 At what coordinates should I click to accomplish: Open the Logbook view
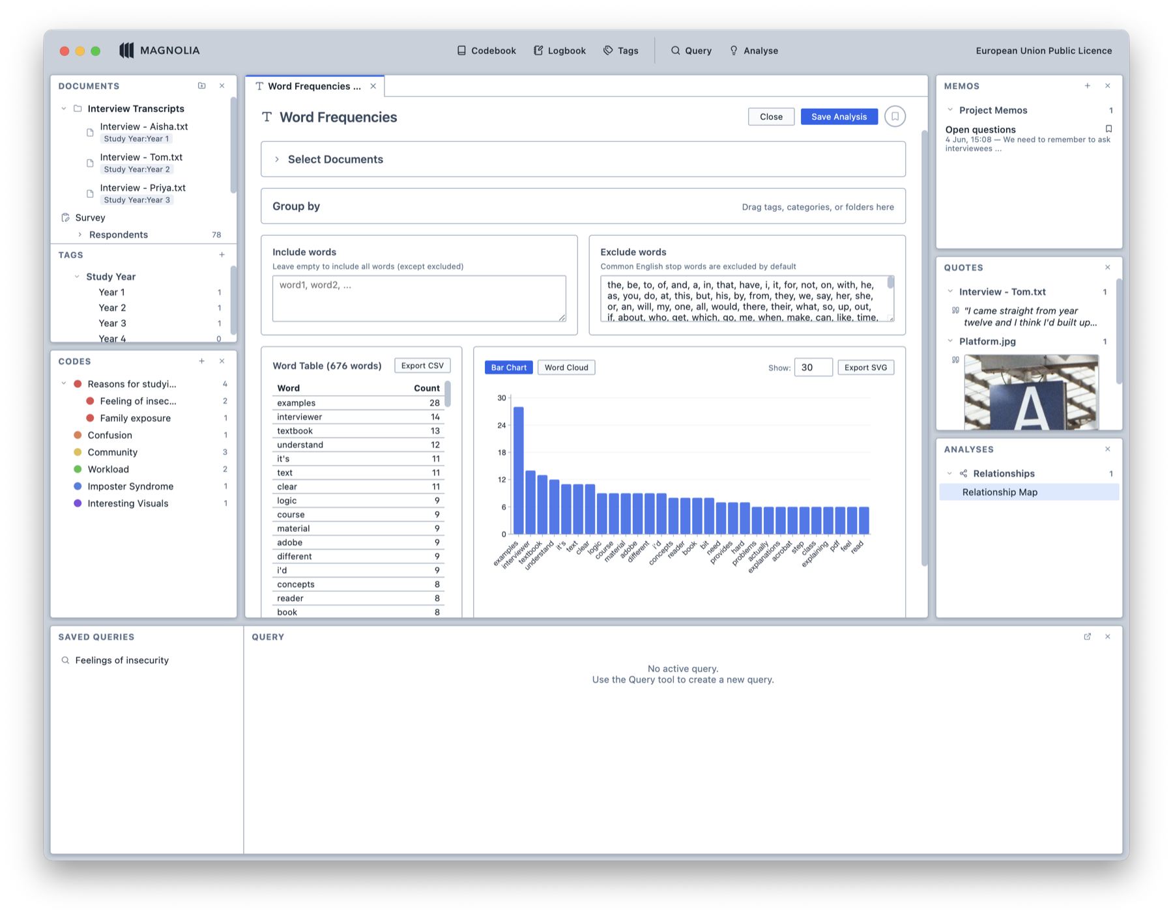click(560, 51)
